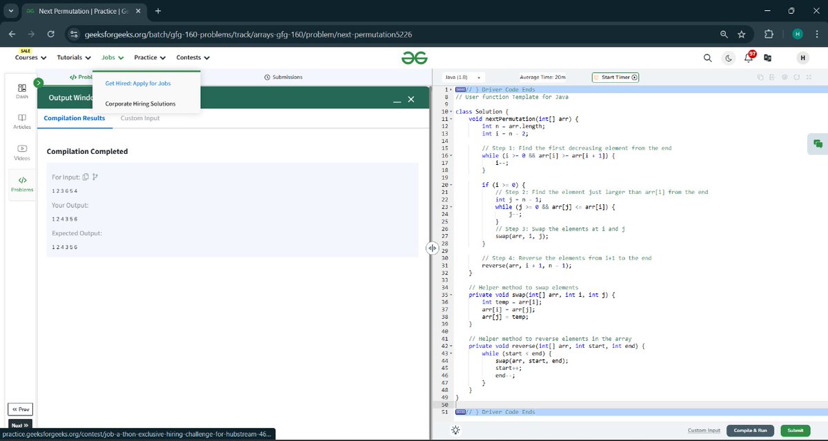Bookmark page with browser star icon
This screenshot has width=828, height=441.
coord(742,34)
